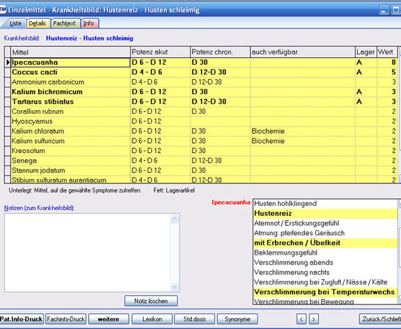Select the Info tab

tap(89, 23)
